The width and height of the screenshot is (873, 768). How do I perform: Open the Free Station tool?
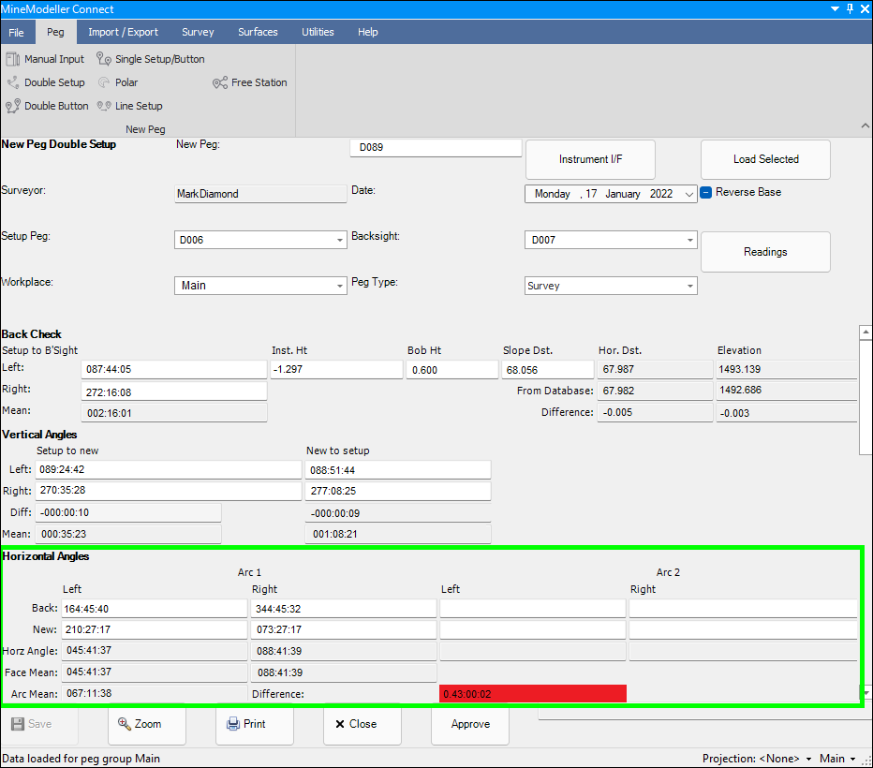tap(250, 82)
